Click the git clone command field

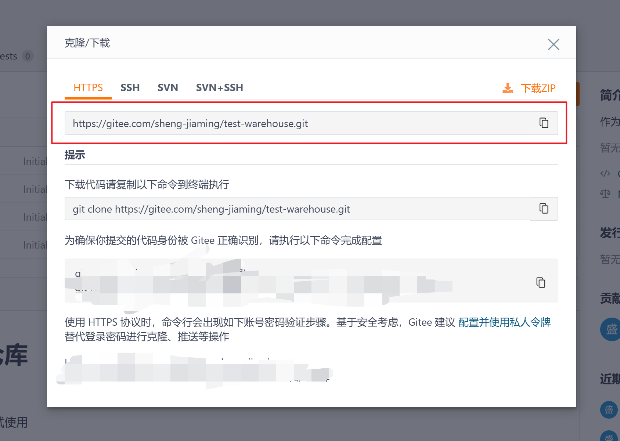point(298,209)
